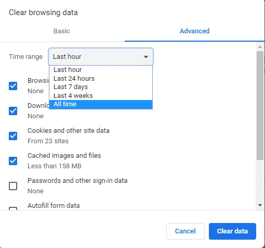Toggle Cached images and files checkbox
This screenshot has width=265, height=248.
(13, 161)
